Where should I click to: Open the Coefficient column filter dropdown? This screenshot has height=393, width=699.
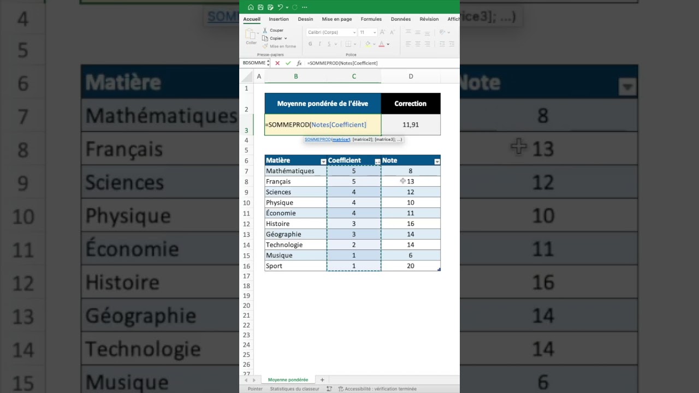[377, 162]
